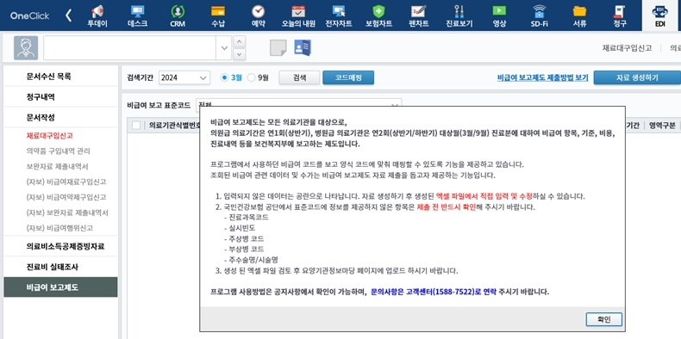Open the 예약 clock icon
This screenshot has height=339, width=681.
click(258, 15)
